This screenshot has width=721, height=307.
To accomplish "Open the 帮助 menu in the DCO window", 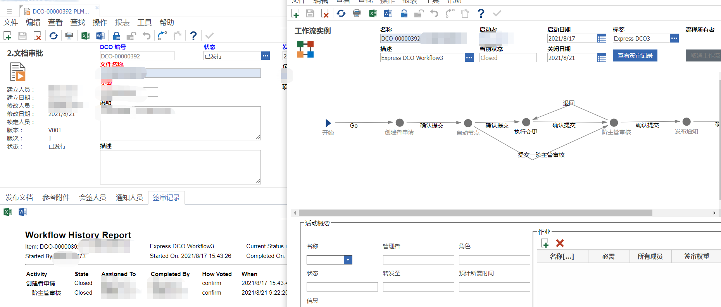I will coord(167,22).
